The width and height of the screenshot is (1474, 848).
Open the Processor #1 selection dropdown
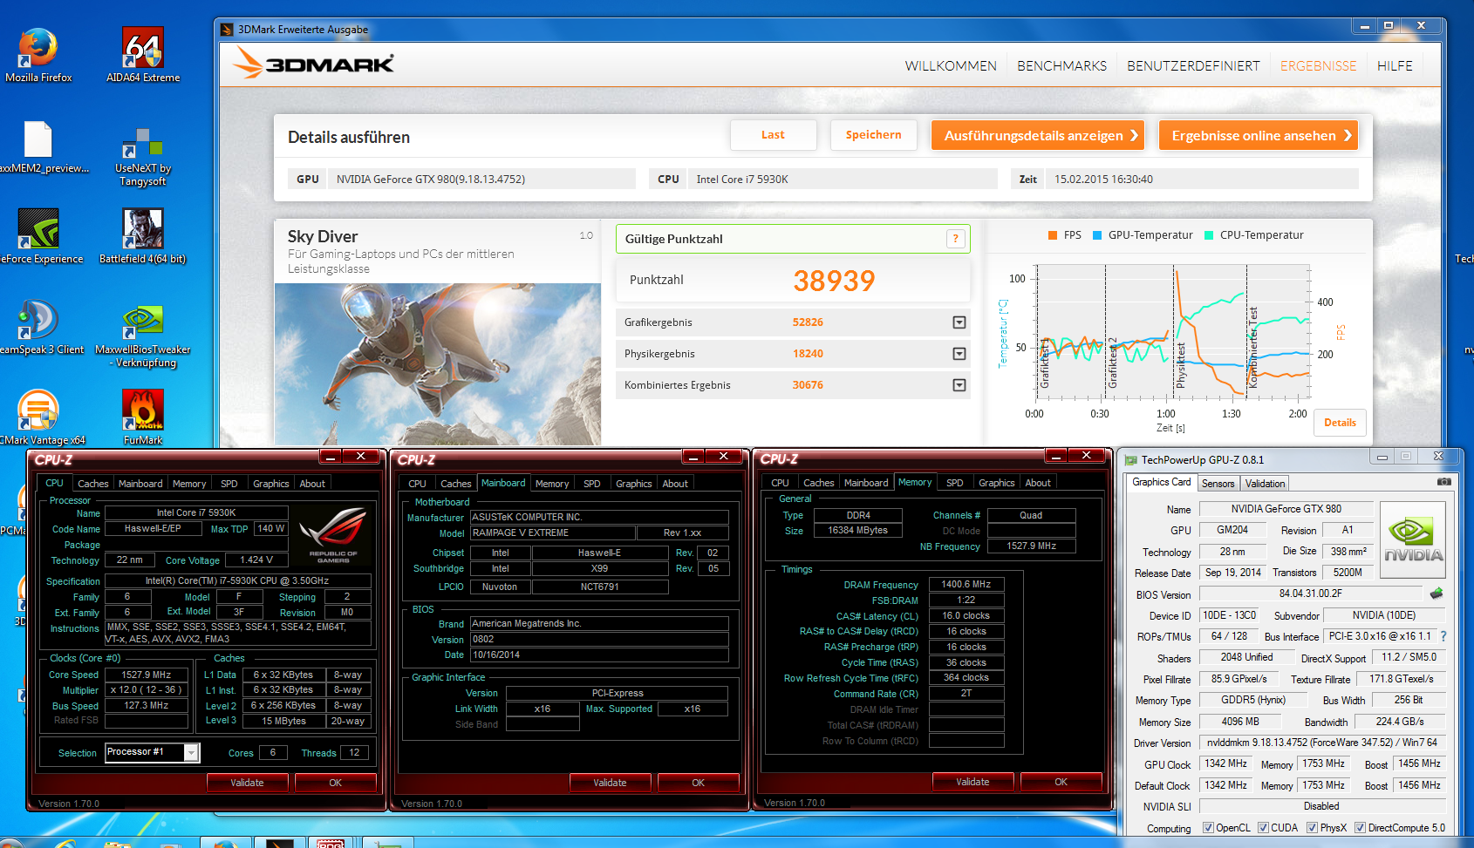pos(191,752)
